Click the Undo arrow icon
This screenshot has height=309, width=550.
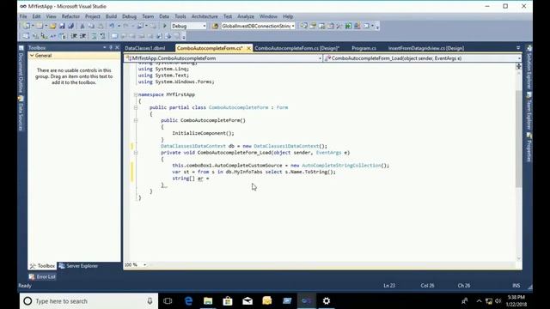112,26
